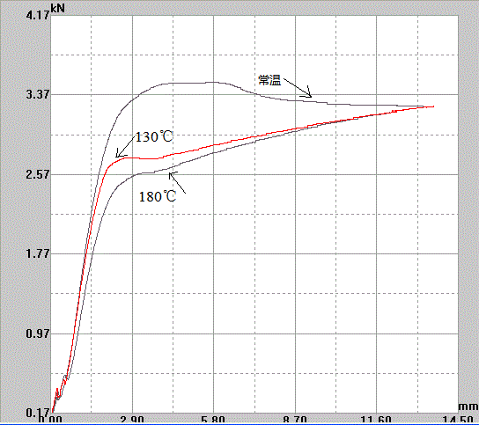Click the arrowhead pointing to 130℃ curve
The width and height of the screenshot is (479, 425).
[120, 153]
